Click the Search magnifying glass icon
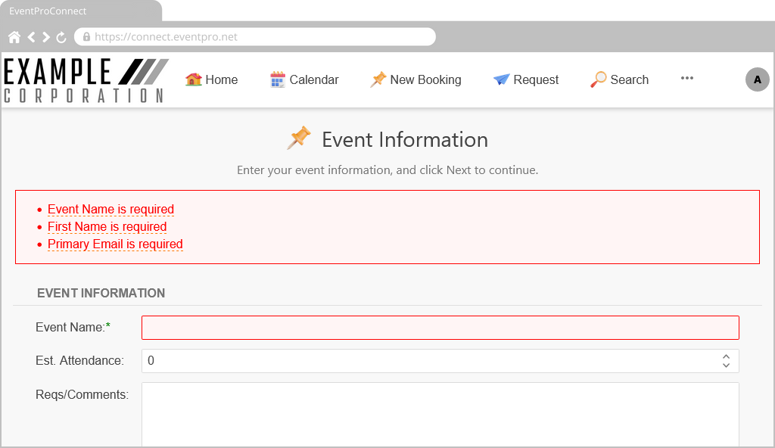Viewport: 775px width, 448px height. (x=598, y=79)
